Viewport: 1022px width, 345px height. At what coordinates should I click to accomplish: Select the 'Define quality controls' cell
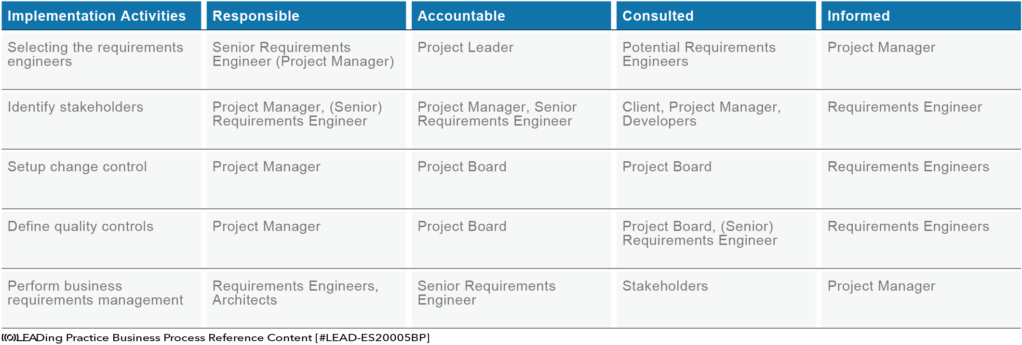click(101, 239)
